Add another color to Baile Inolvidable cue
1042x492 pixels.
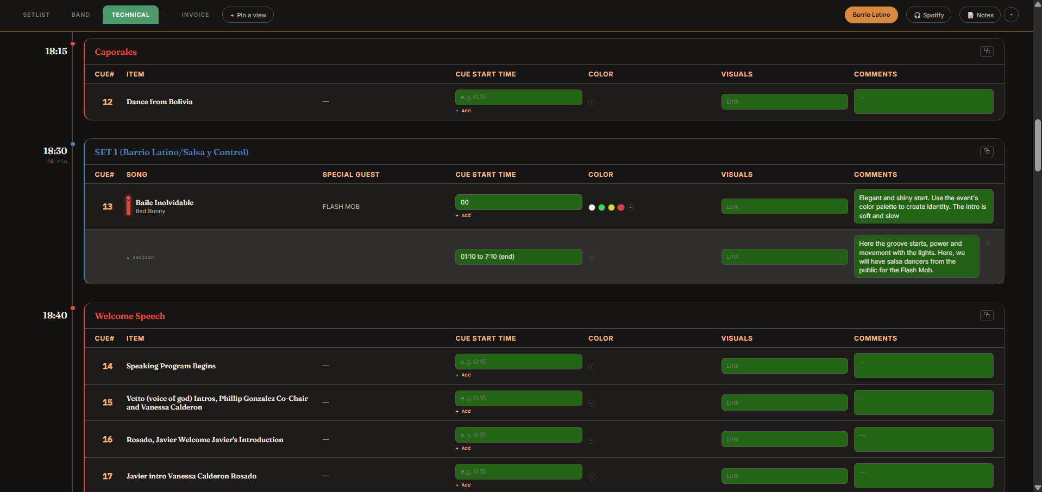click(x=630, y=207)
